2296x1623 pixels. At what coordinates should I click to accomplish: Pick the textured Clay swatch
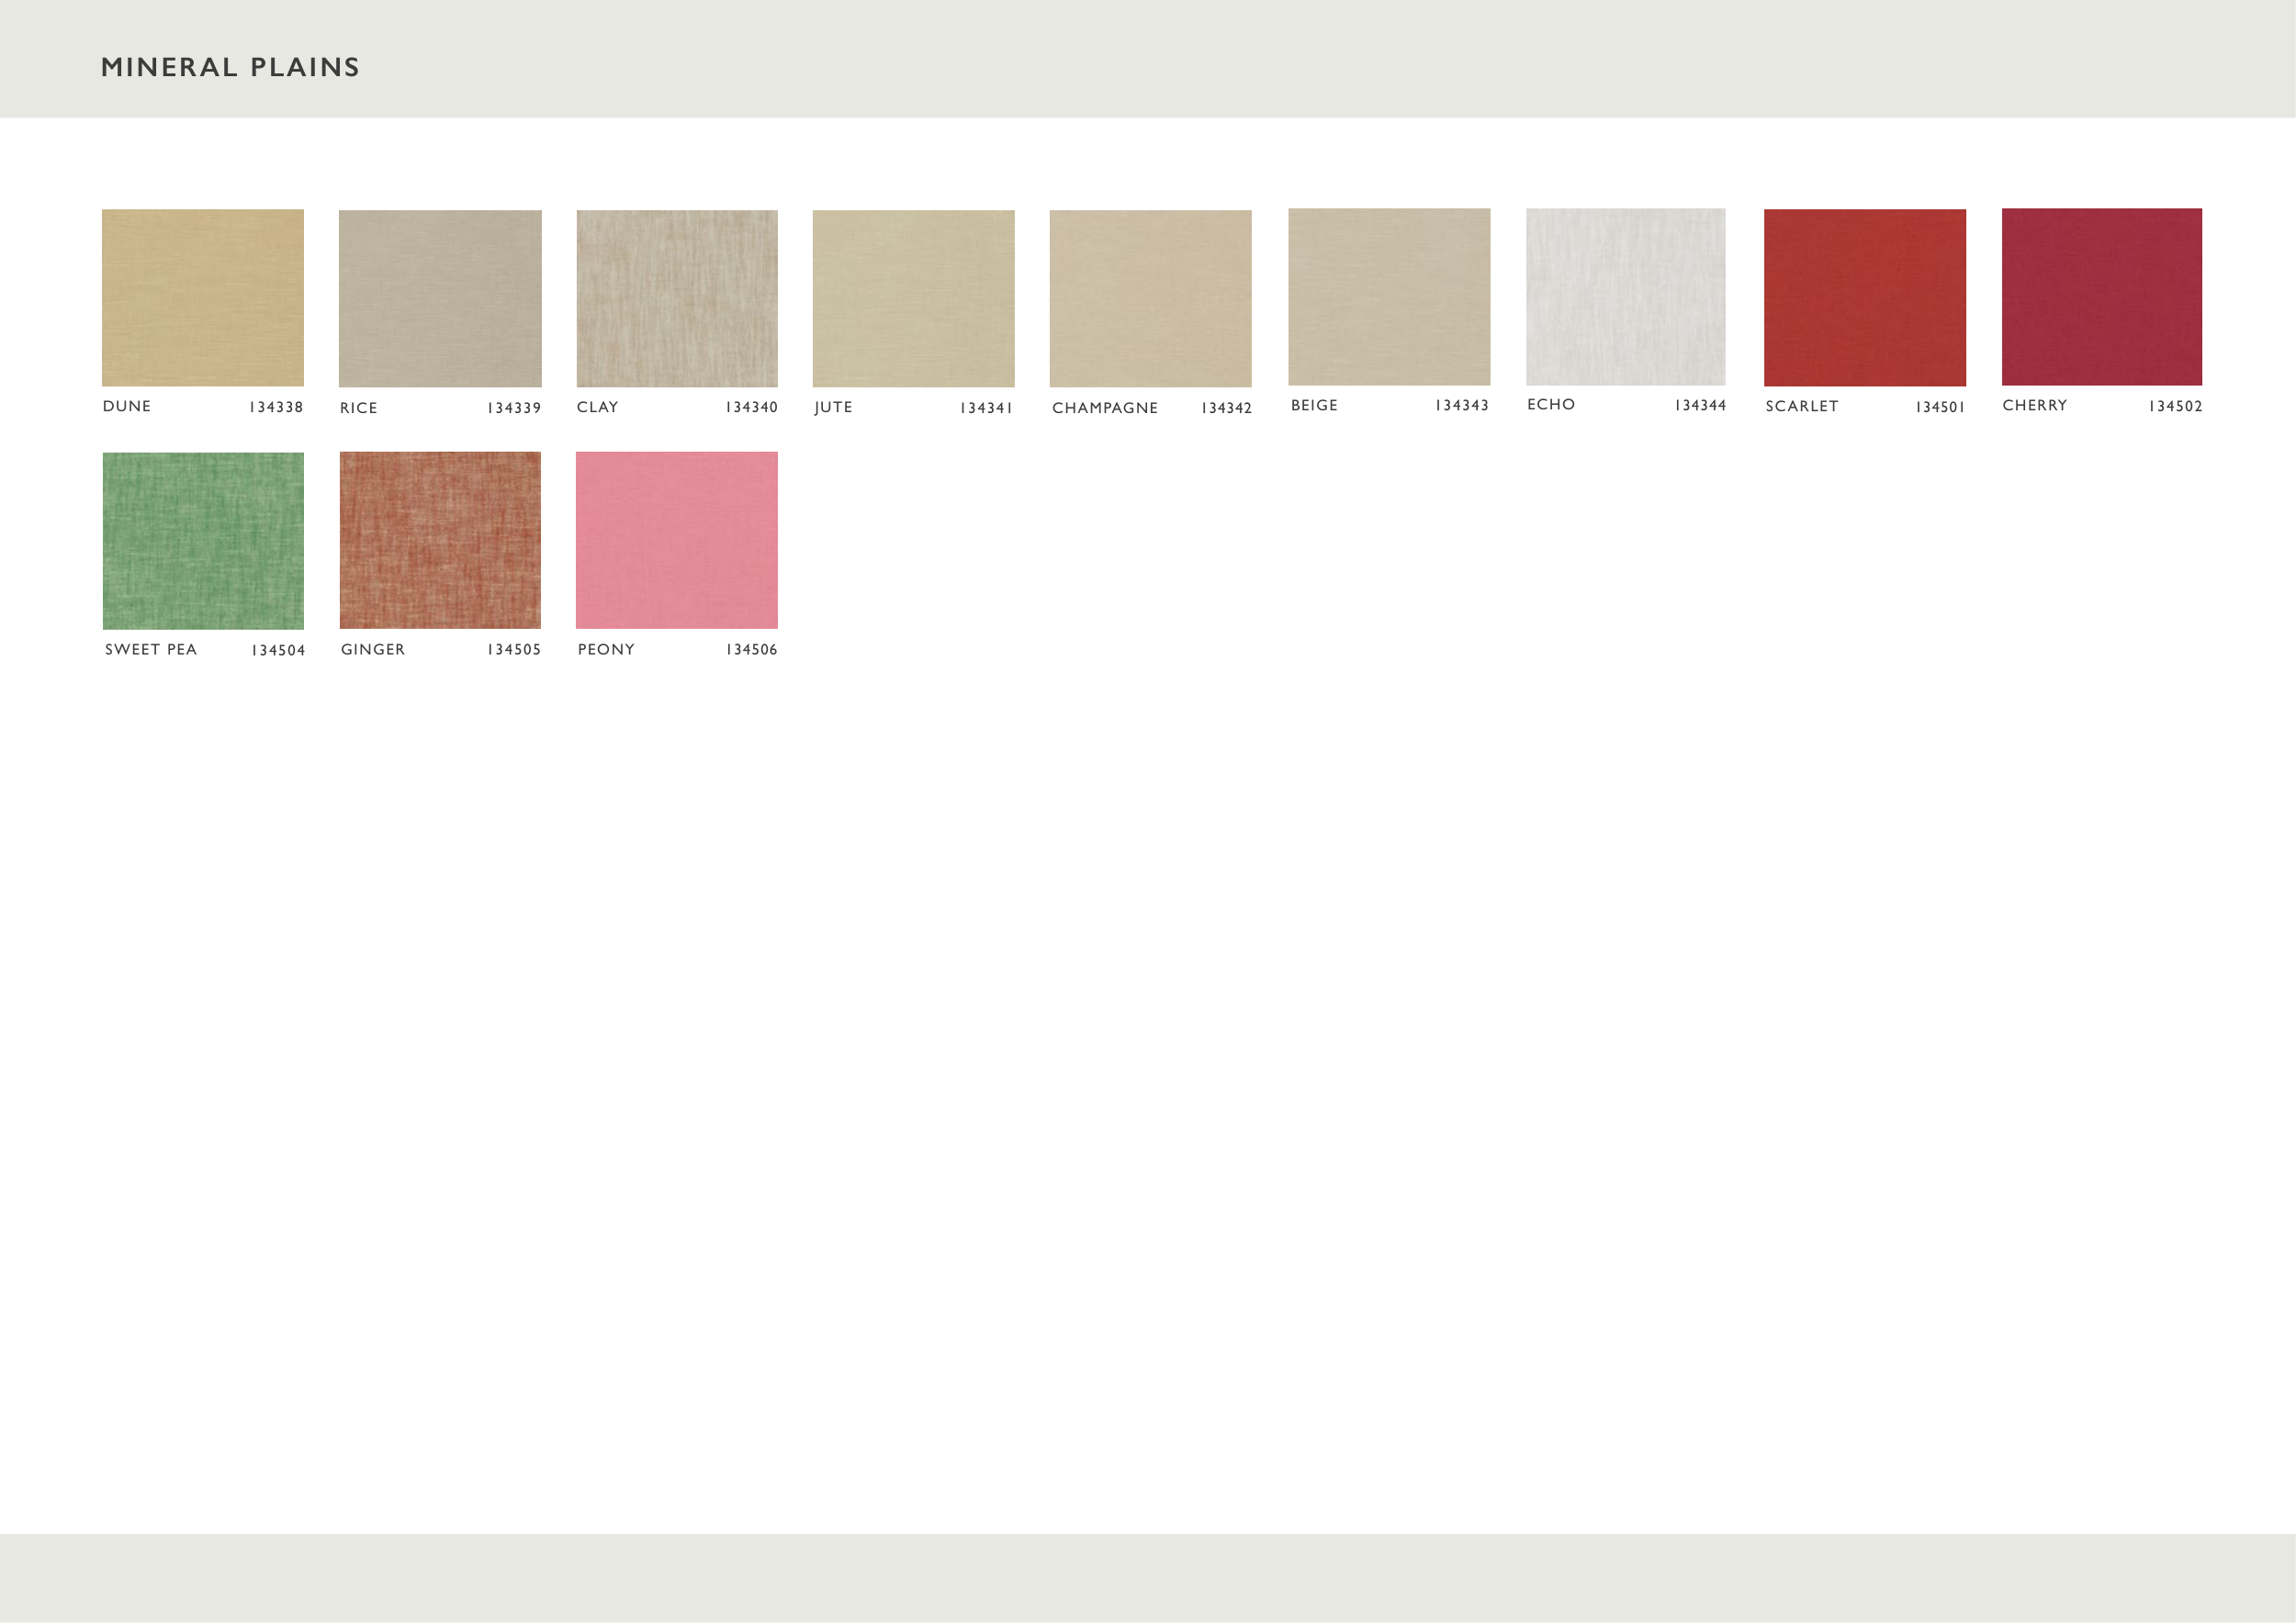[677, 297]
